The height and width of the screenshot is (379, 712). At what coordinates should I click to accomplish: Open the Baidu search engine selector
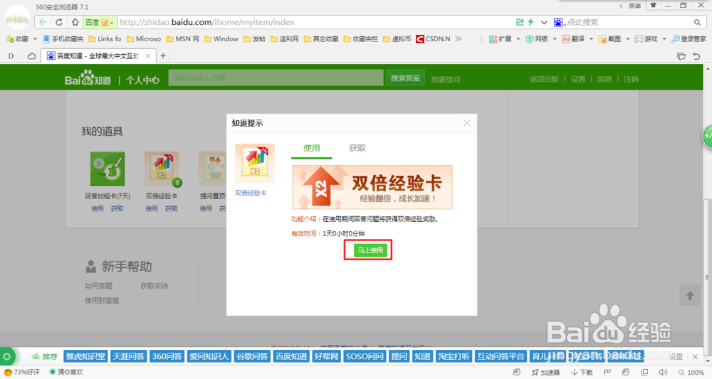point(560,22)
